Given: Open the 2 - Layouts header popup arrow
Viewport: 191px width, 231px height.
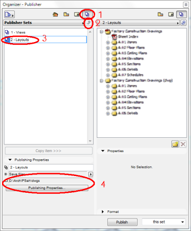Looking at the screenshot, I should tap(178, 23).
